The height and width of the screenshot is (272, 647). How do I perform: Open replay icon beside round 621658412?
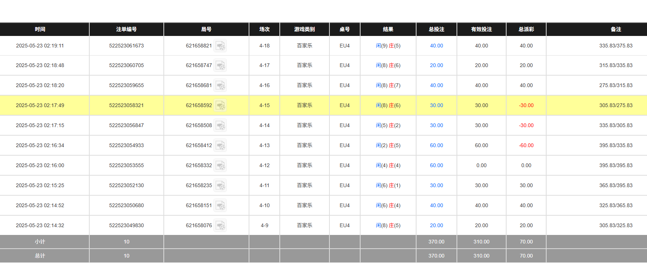tap(220, 146)
